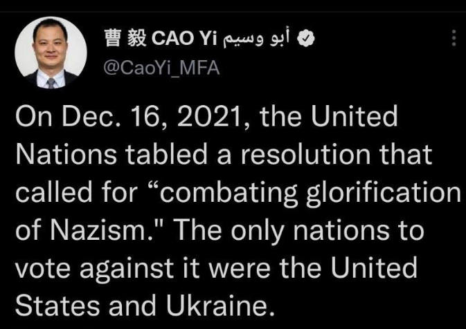The image size is (466, 329).
Task: Click the words The only nations
Action: [x=301, y=232]
